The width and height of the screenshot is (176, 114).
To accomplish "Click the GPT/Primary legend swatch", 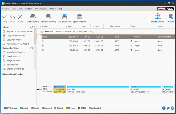I will (x=5, y=108).
